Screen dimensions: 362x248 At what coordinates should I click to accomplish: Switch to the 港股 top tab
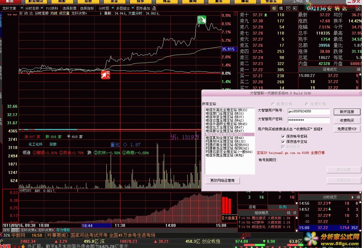pos(62,1)
